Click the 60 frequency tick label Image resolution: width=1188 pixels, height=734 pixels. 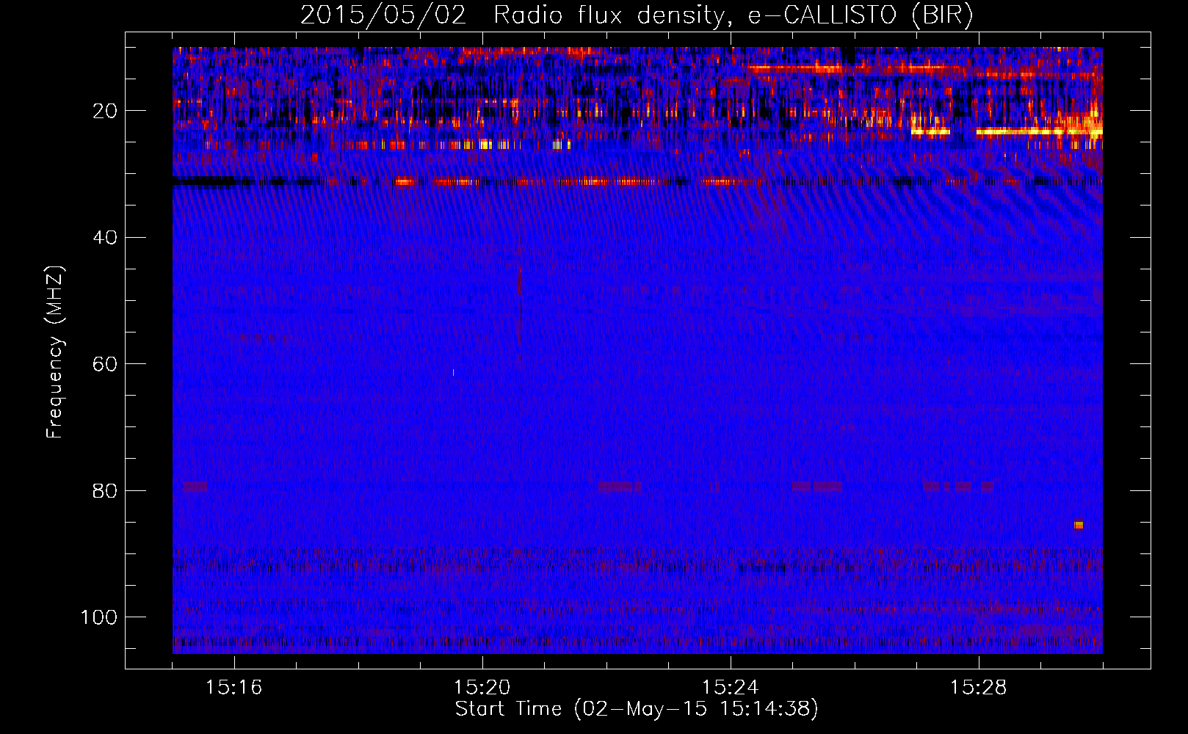(x=105, y=365)
